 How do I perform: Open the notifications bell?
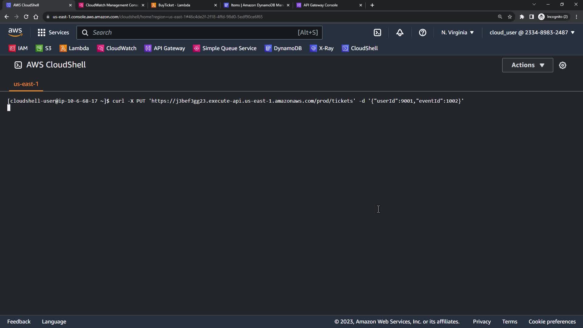[x=400, y=32]
